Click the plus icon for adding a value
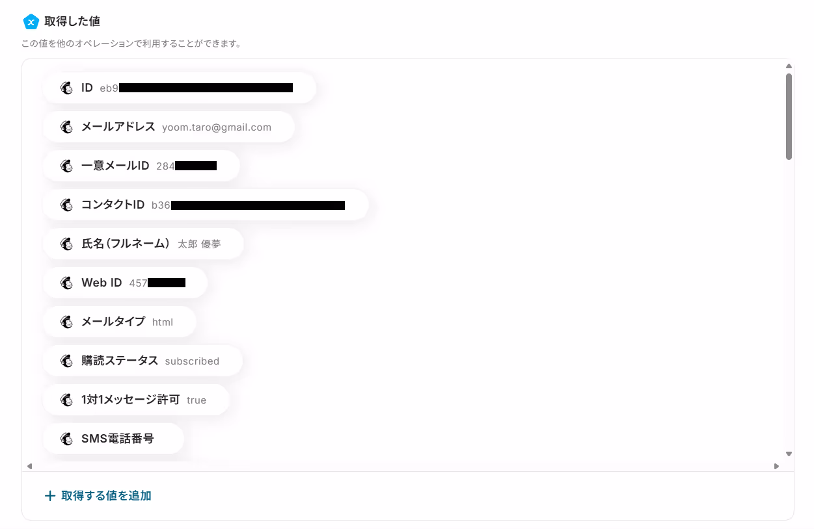The width and height of the screenshot is (814, 529). tap(50, 496)
